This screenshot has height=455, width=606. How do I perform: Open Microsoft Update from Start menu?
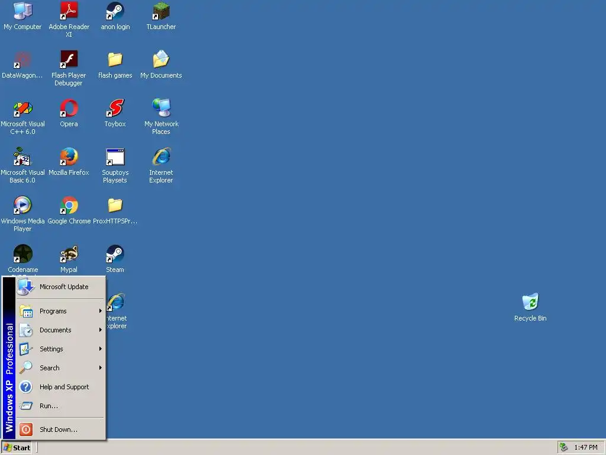click(x=61, y=287)
